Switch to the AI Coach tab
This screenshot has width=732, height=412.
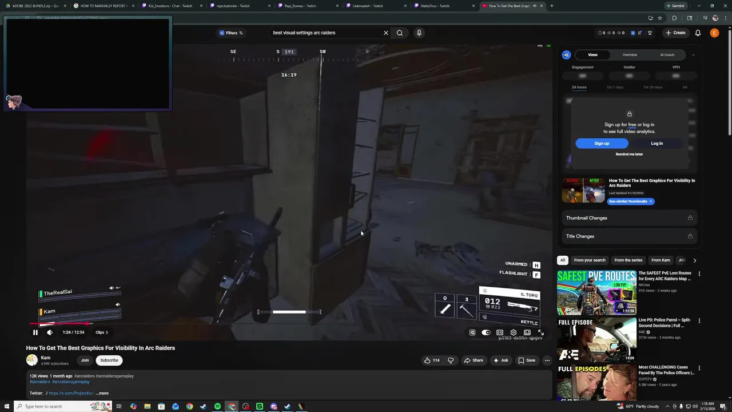click(x=667, y=55)
